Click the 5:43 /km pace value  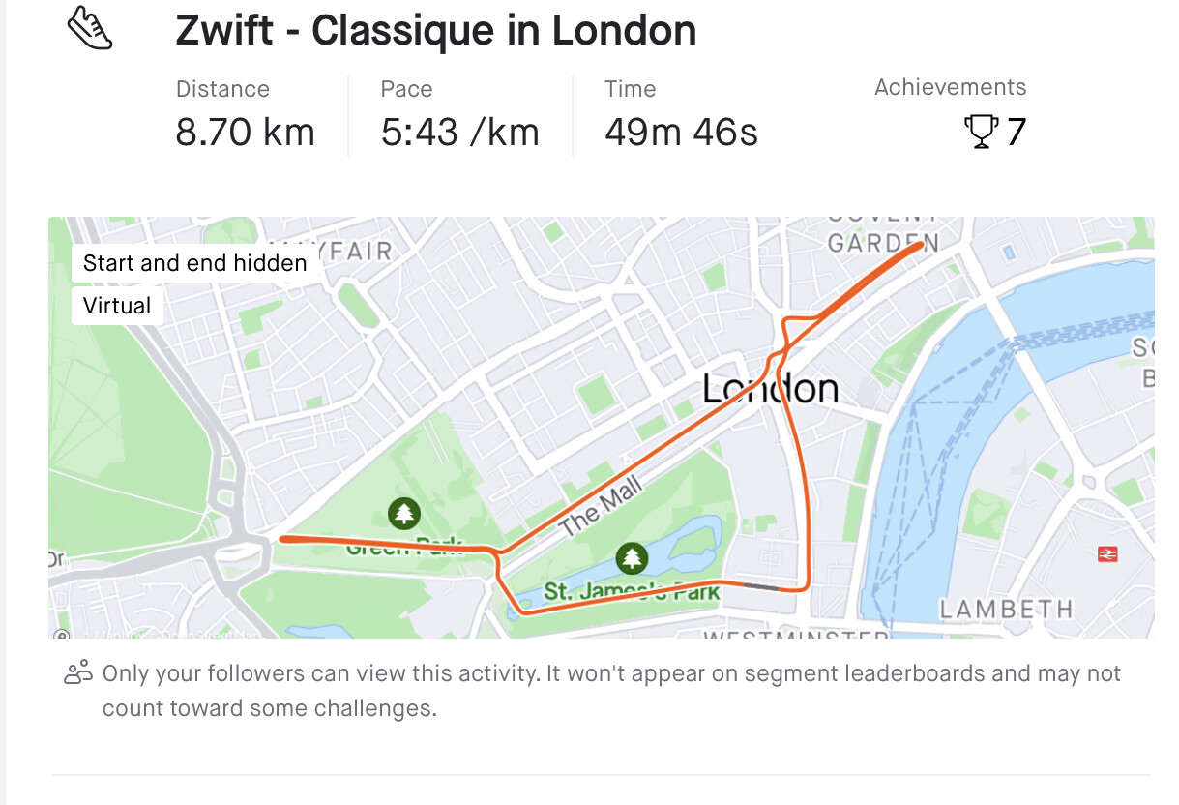(459, 132)
